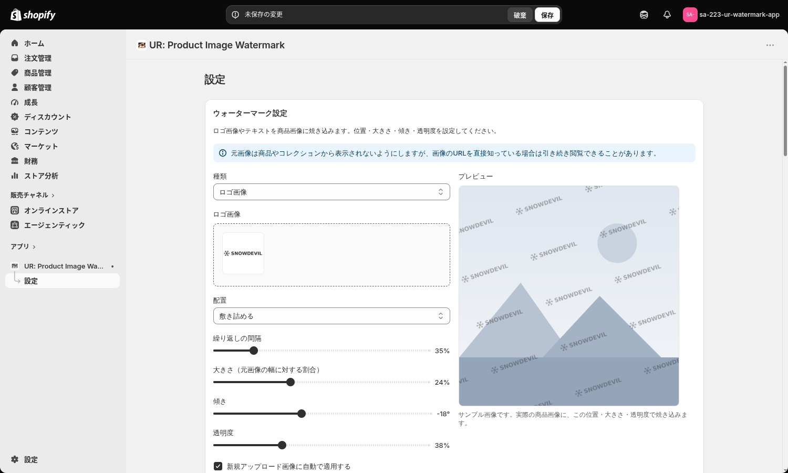The image size is (788, 473).
Task: Open the Sidekick assistant icon
Action: point(644,15)
